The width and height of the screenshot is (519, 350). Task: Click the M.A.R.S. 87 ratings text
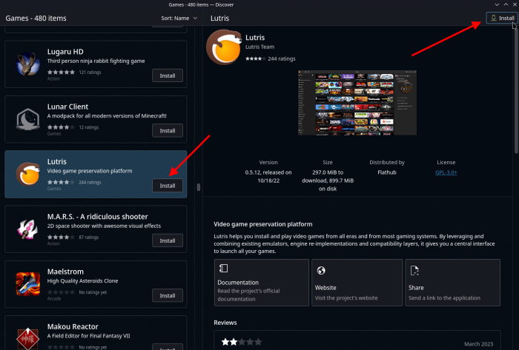point(89,237)
